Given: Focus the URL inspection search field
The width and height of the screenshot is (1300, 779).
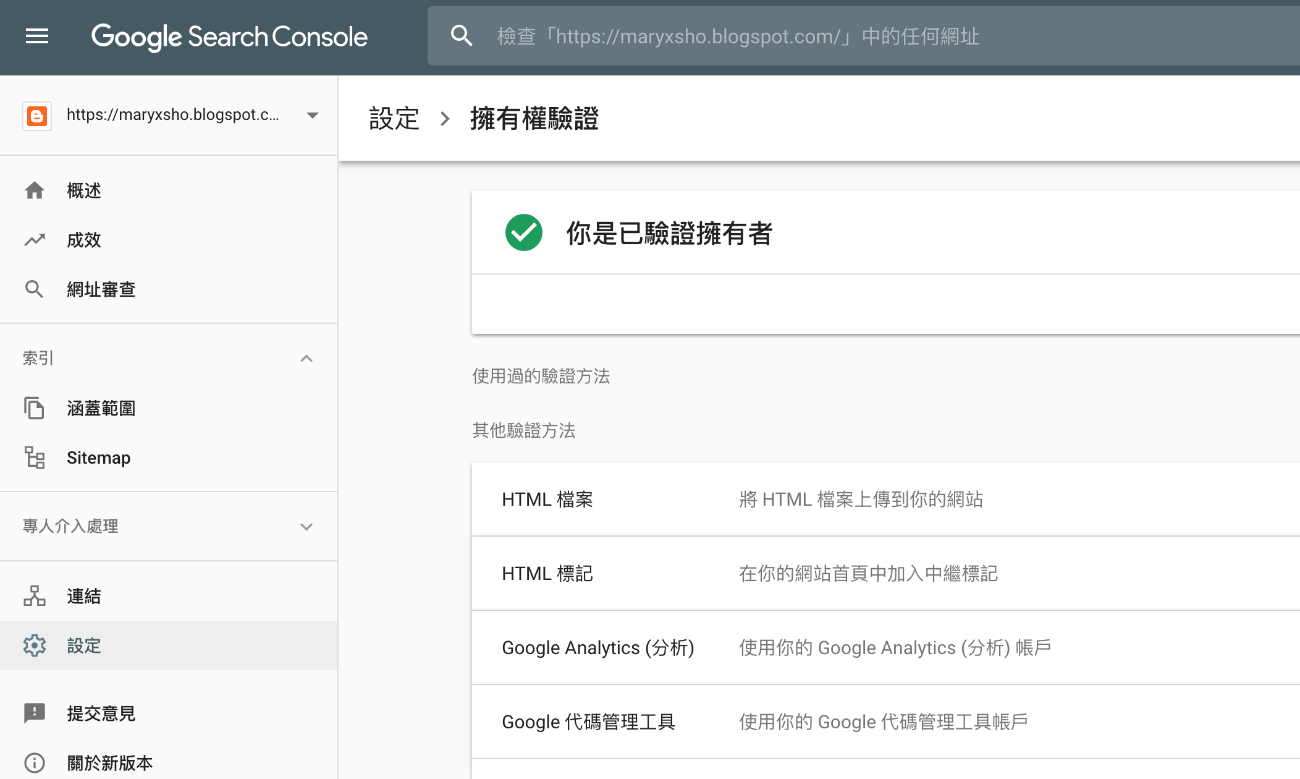Looking at the screenshot, I should pyautogui.click(x=864, y=36).
